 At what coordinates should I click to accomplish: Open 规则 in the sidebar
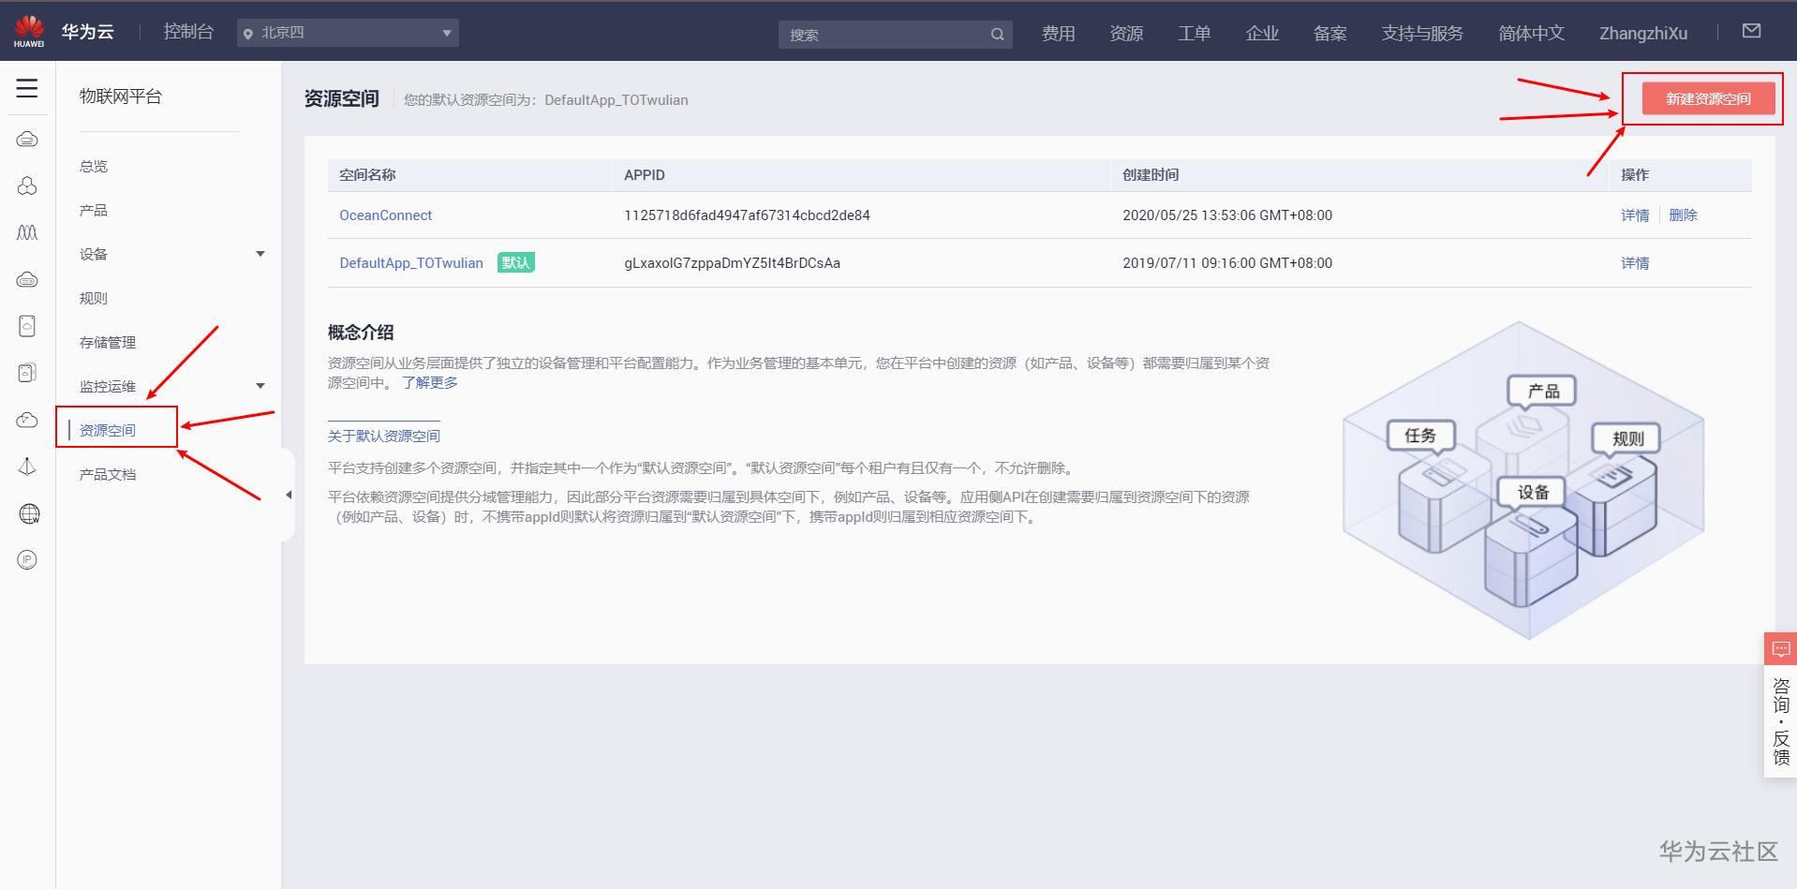94,298
